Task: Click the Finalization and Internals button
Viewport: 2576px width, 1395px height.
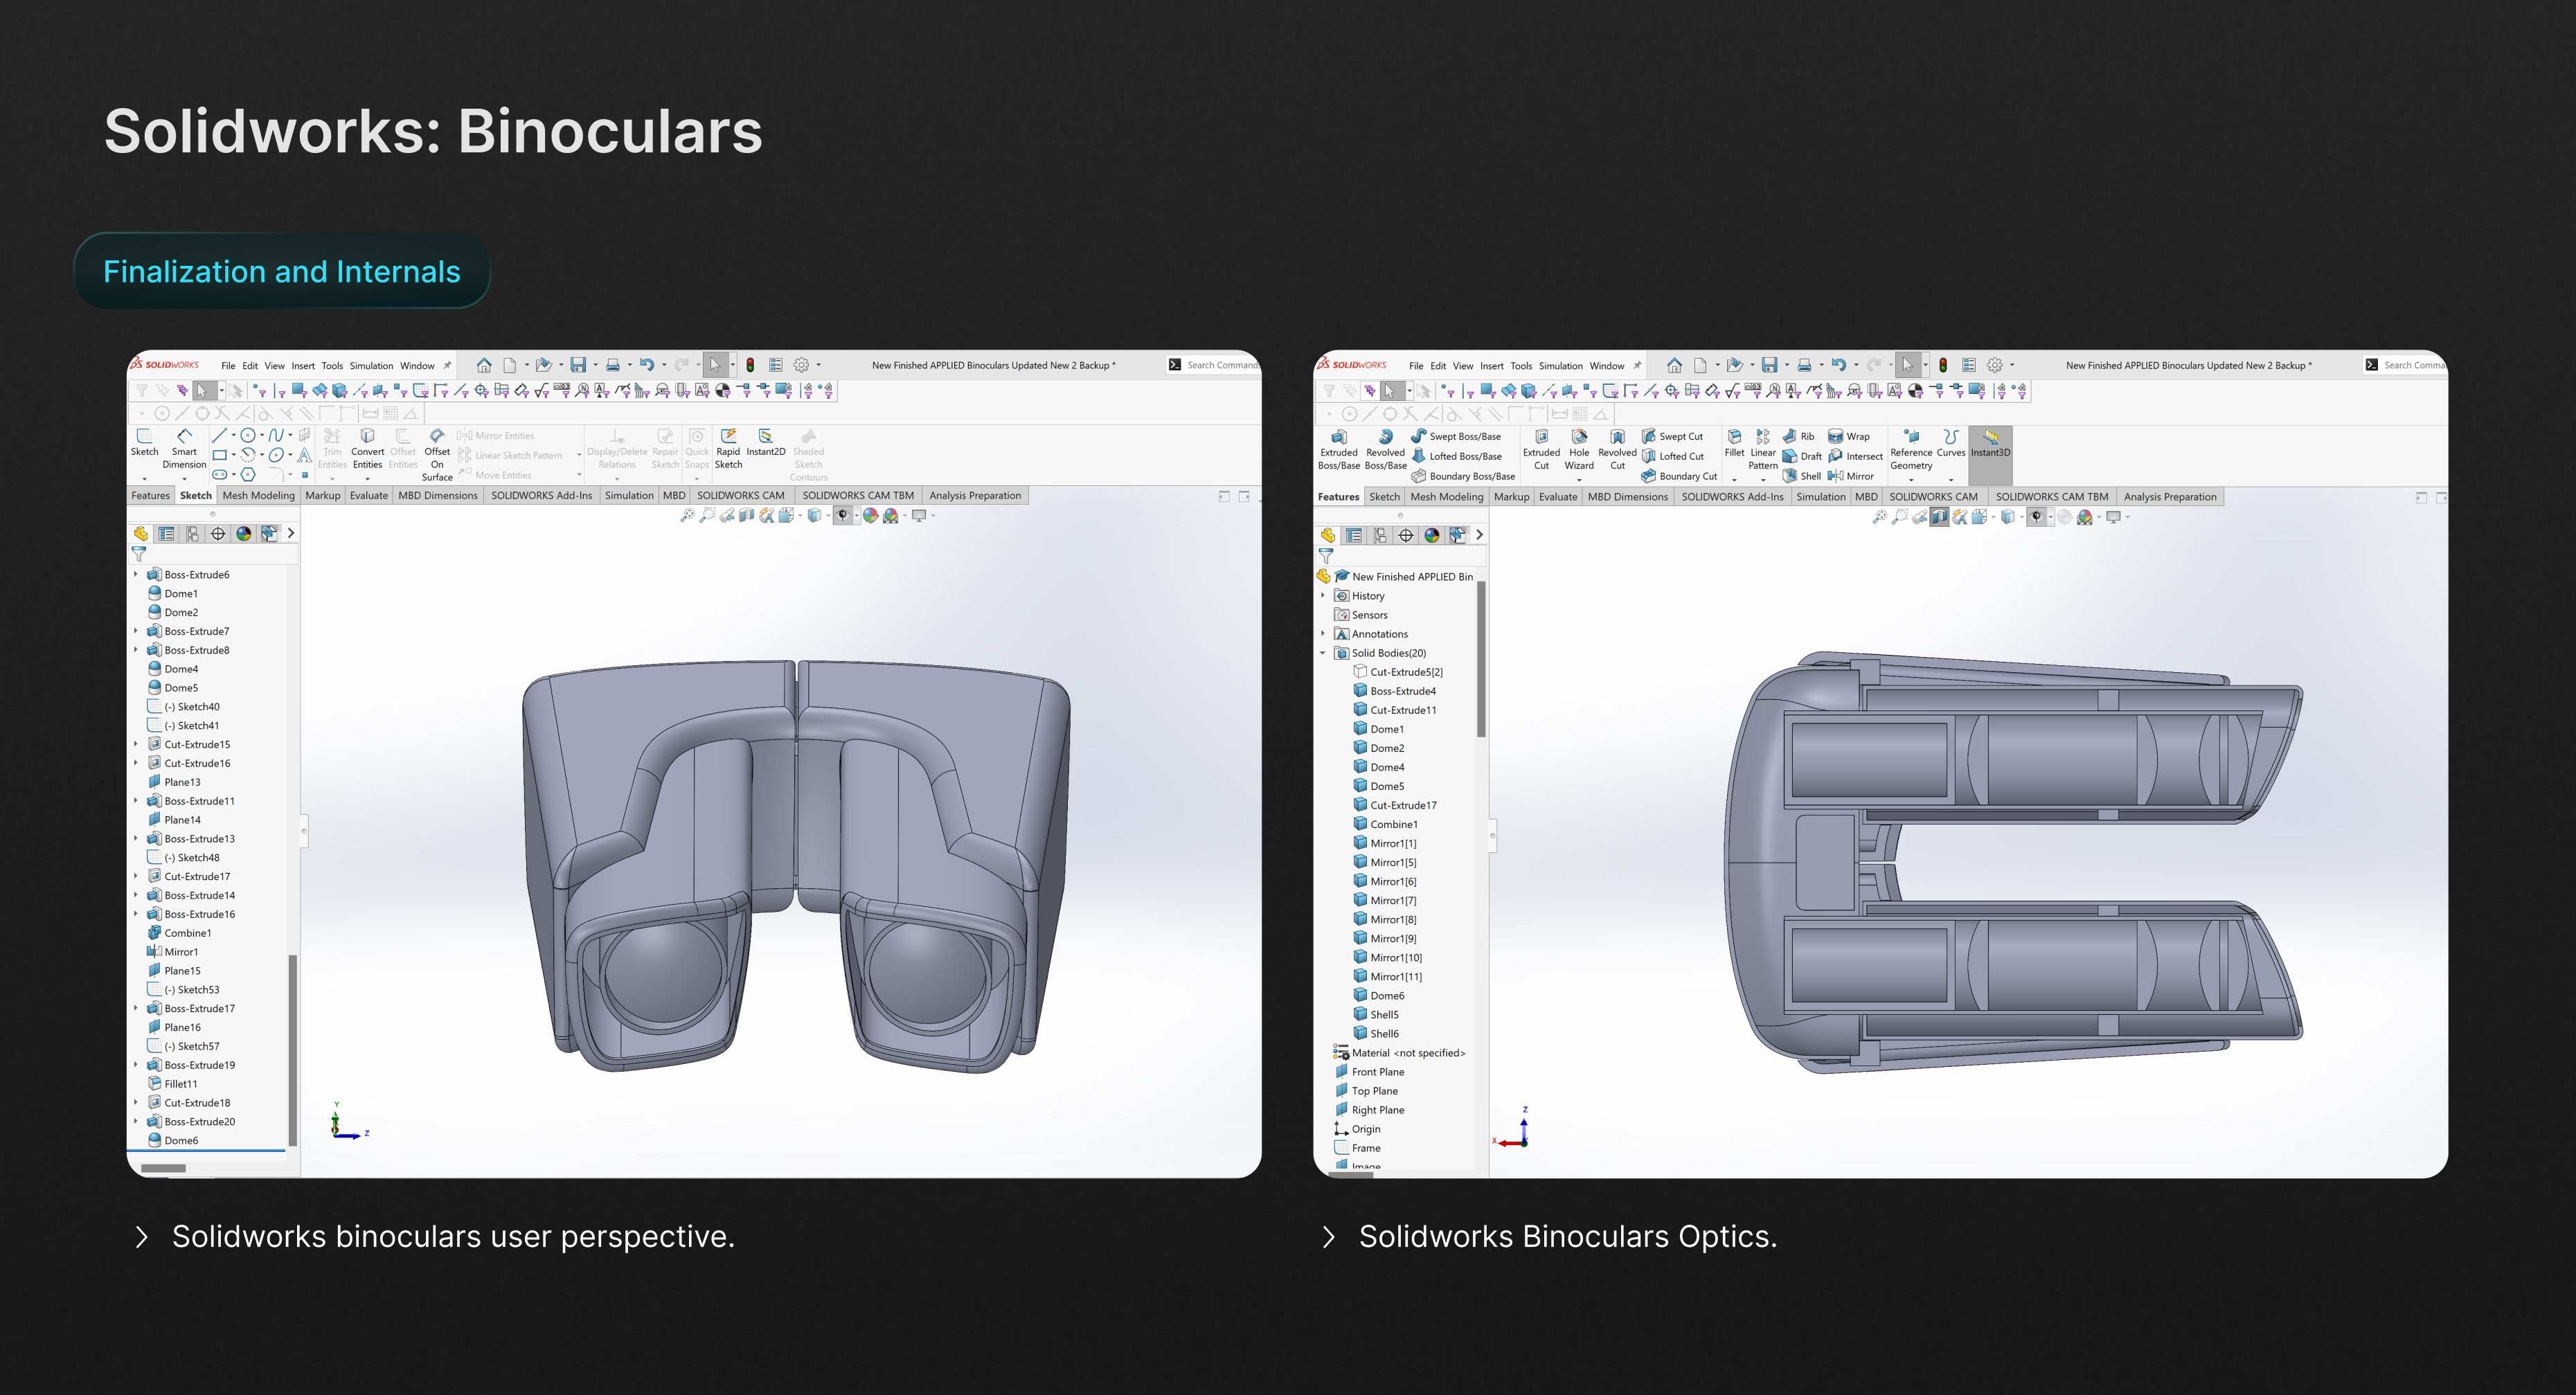Action: click(x=282, y=271)
